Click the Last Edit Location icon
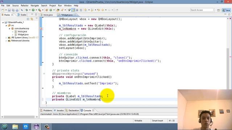The image size is (232, 130). coord(99,10)
